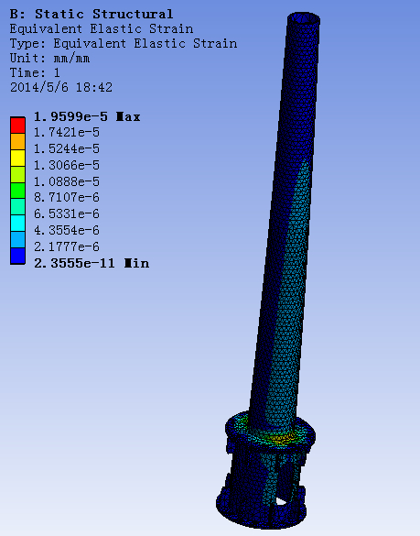Click the 'Time: 1' label
Screen dimensions: 420x536
click(x=35, y=72)
